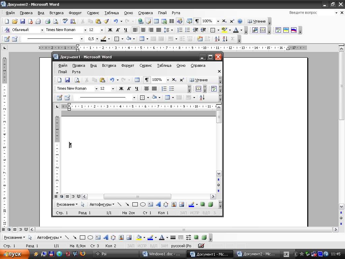Open Рута menu in Документ1 window
The width and height of the screenshot is (345, 259).
pyautogui.click(x=76, y=72)
